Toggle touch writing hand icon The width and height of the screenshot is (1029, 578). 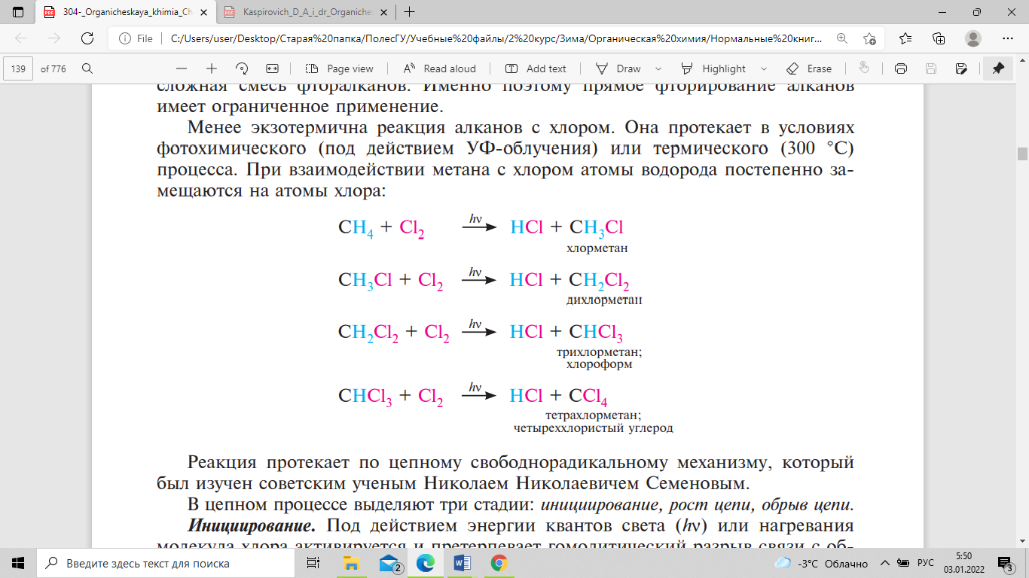coord(864,68)
